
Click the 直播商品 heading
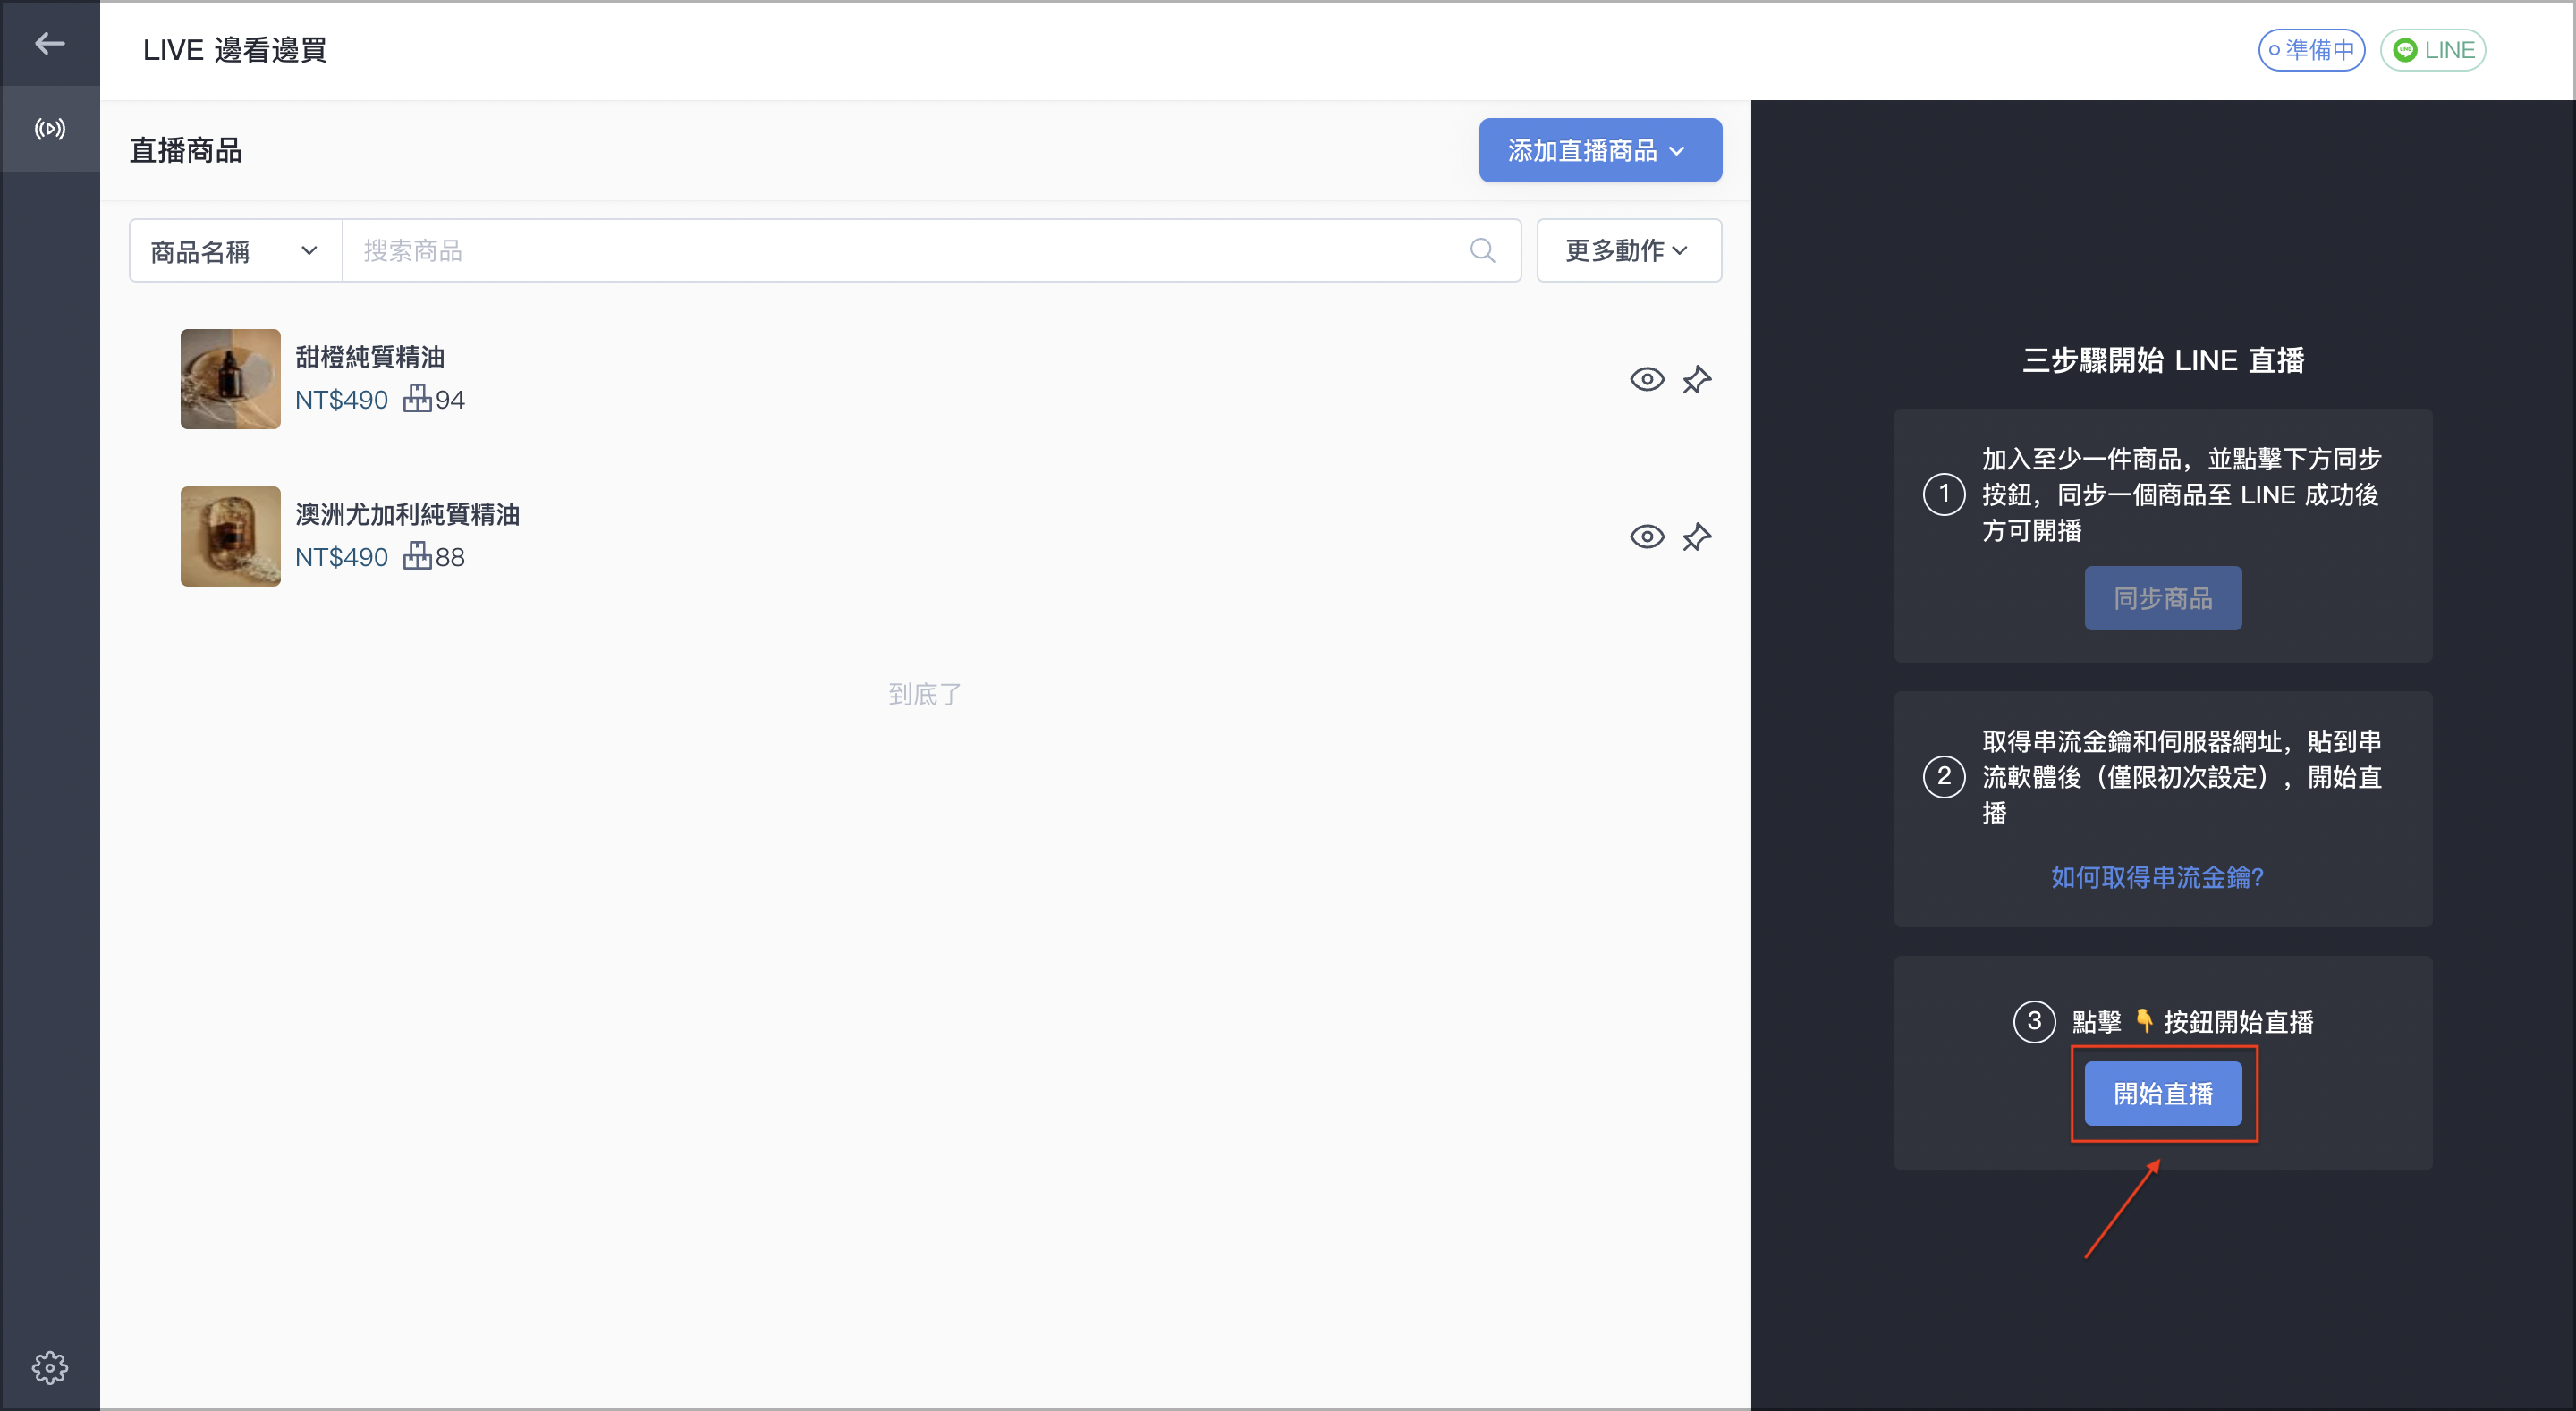click(x=186, y=150)
